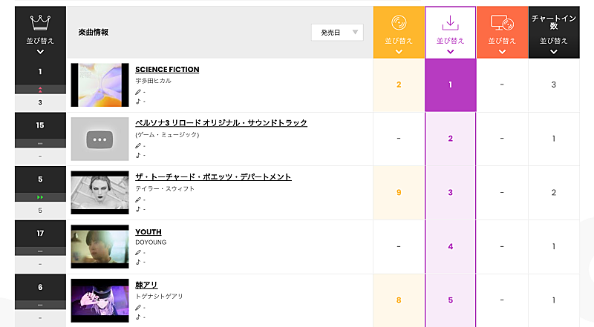Click download rank 2 in ペルソナ3 row

pos(451,139)
